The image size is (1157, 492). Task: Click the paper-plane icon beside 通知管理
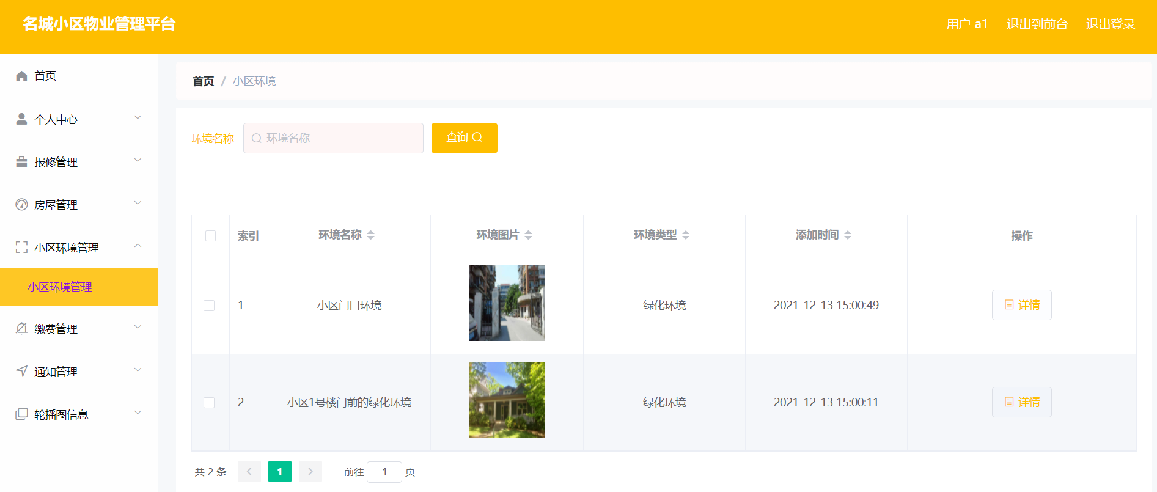coord(21,371)
